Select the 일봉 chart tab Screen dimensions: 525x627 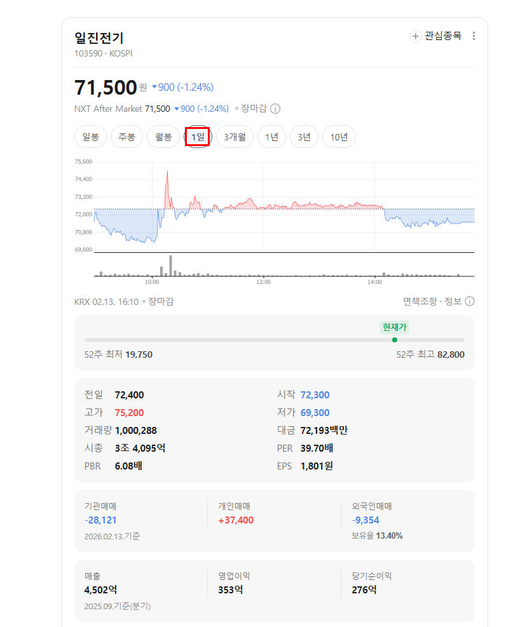[90, 137]
